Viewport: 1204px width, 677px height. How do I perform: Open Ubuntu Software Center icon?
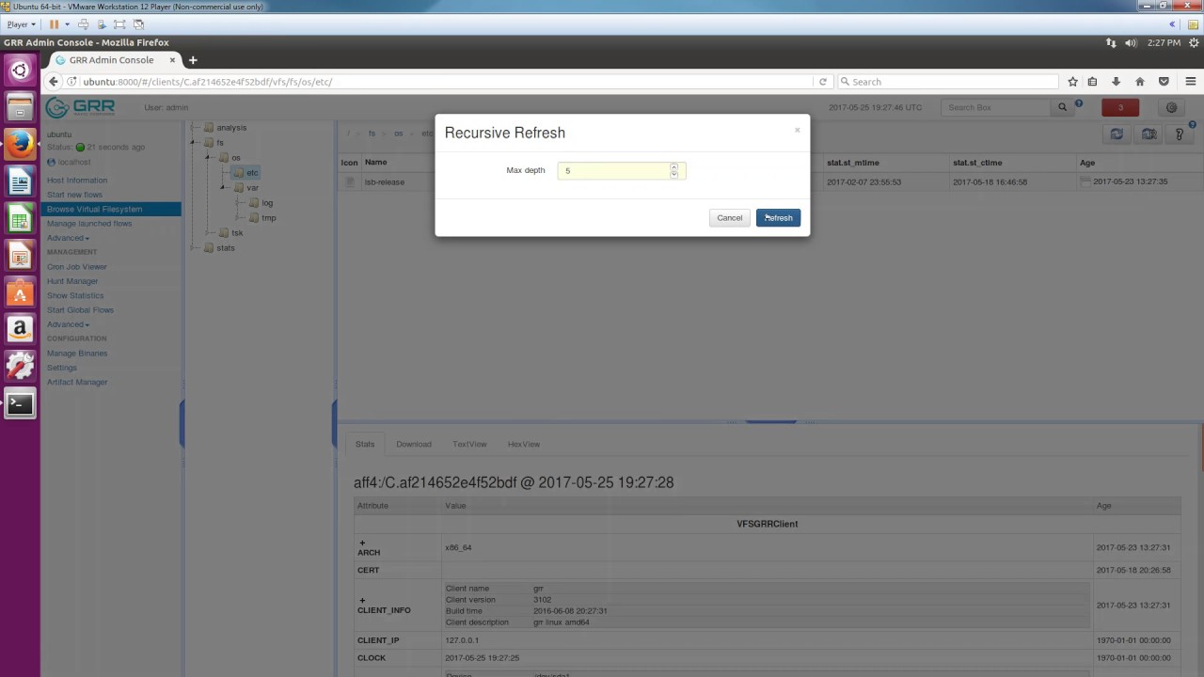point(20,292)
